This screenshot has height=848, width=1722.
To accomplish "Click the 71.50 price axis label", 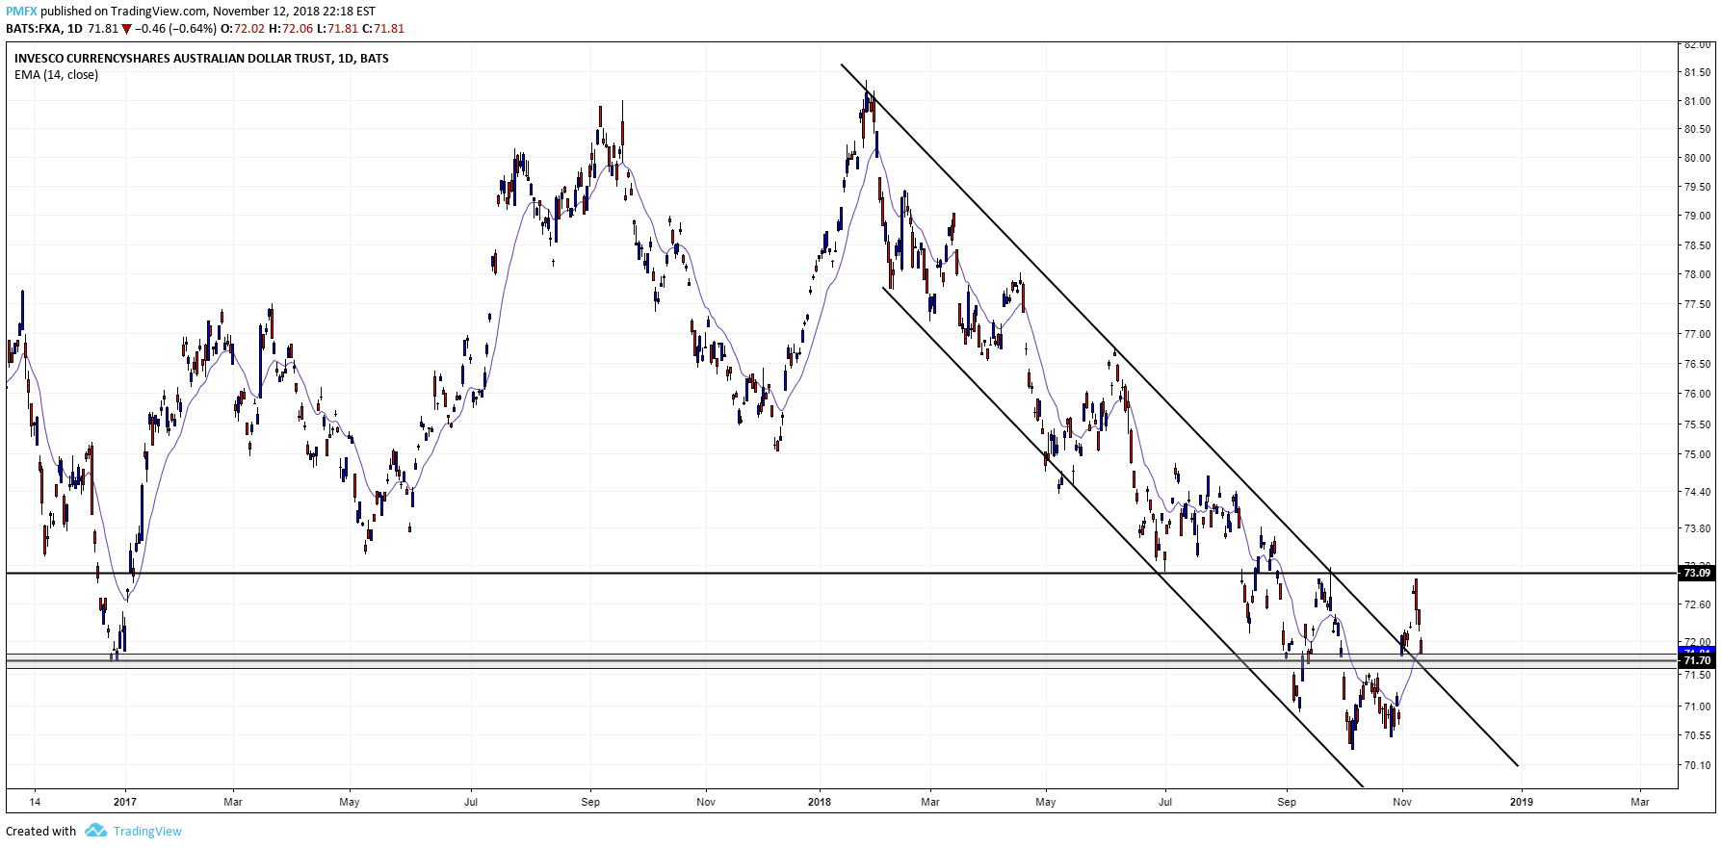I will coord(1698,676).
